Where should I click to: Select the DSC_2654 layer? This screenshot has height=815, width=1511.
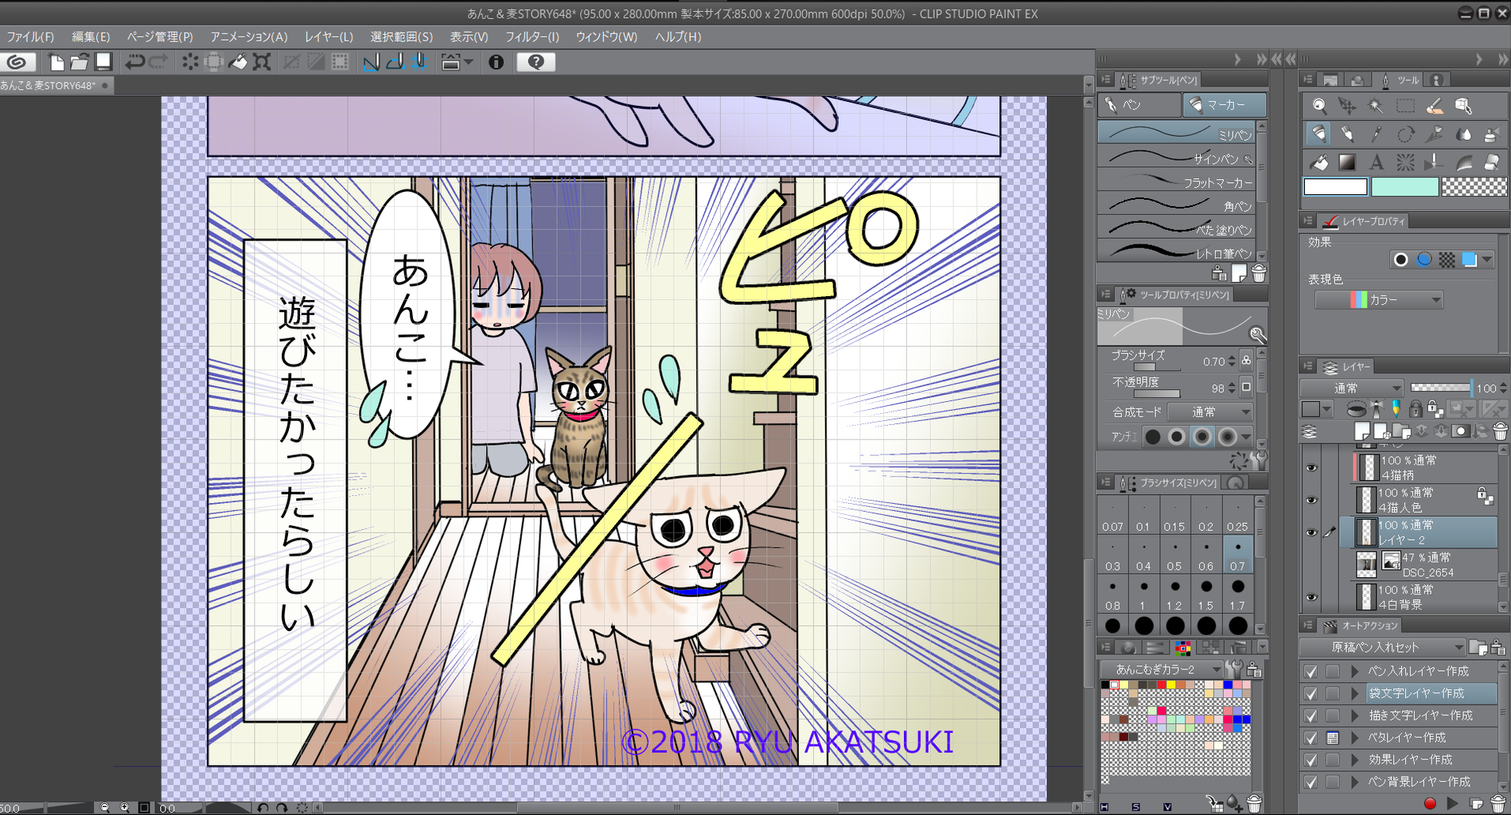(x=1424, y=565)
